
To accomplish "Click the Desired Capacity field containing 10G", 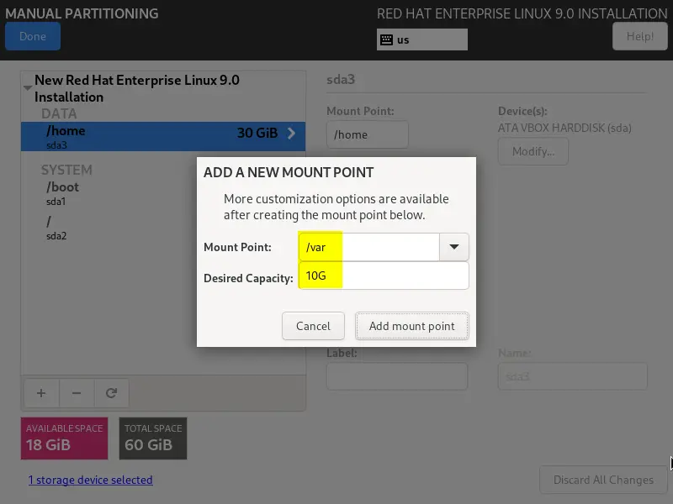I will pyautogui.click(x=384, y=276).
